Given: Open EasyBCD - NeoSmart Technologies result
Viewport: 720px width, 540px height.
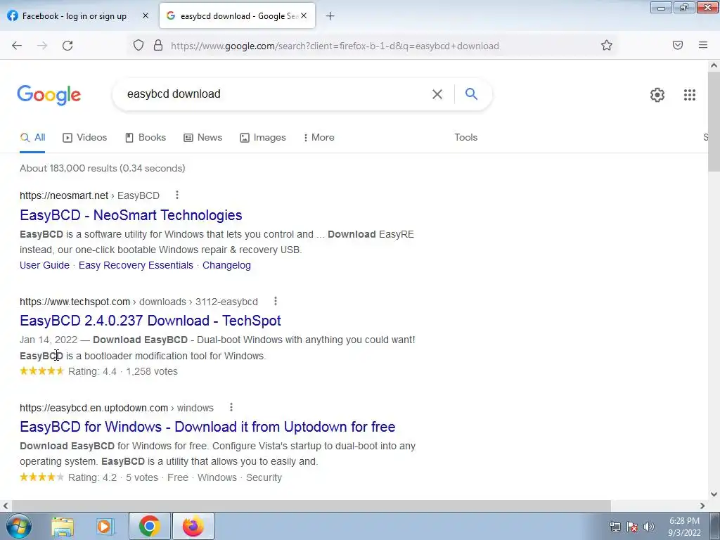Looking at the screenshot, I should [131, 215].
